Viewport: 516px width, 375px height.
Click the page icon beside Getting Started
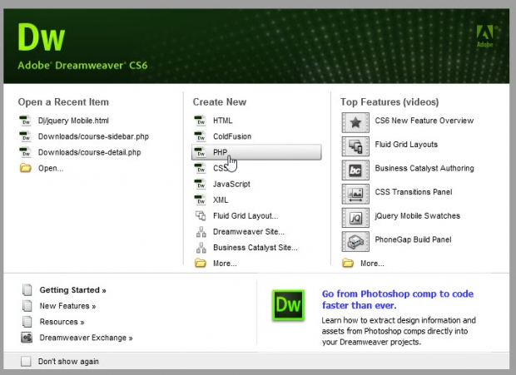click(x=27, y=290)
